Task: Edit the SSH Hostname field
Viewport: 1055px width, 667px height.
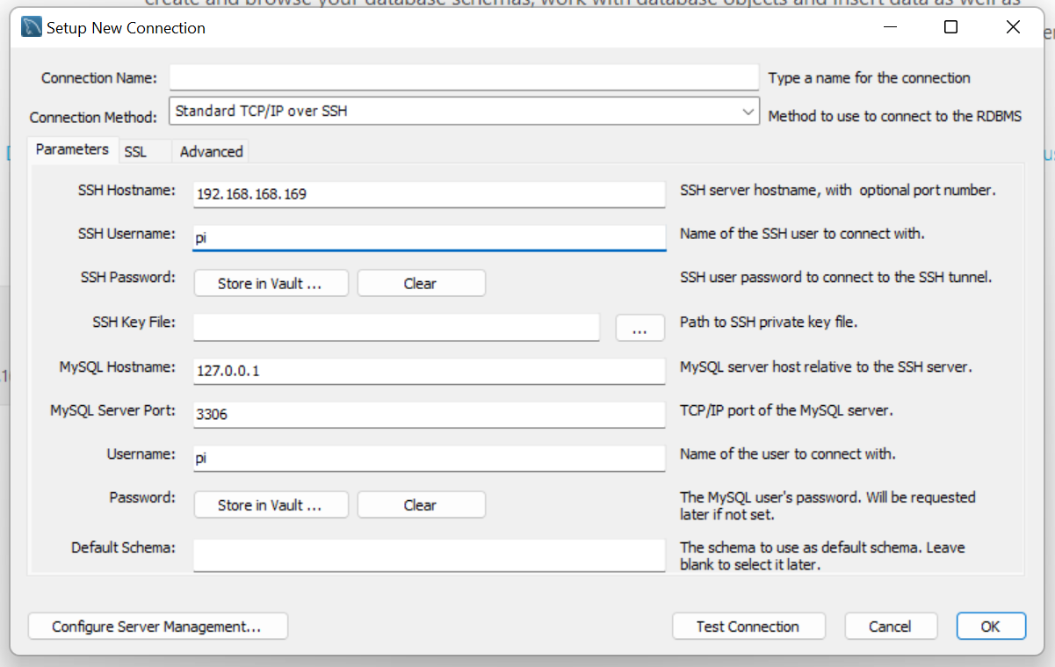Action: pos(429,194)
